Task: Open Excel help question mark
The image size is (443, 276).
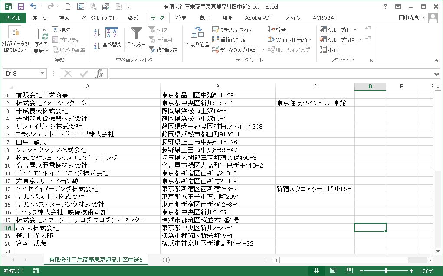Action: [385, 6]
